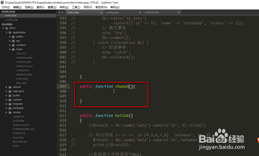Open the 查看(V) menu
The image size is (259, 156).
(x=52, y=7)
